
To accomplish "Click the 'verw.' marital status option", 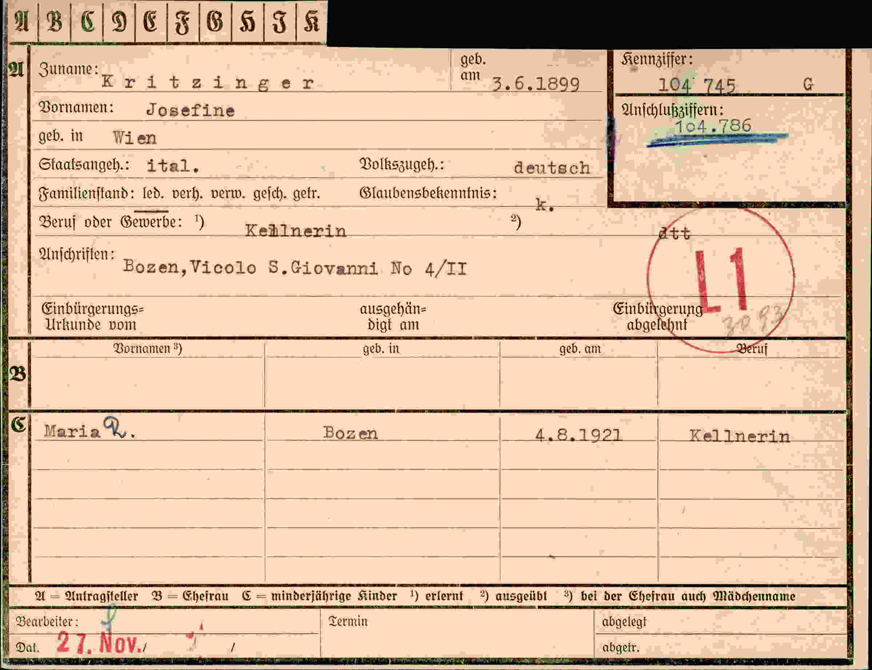I will click(x=228, y=194).
